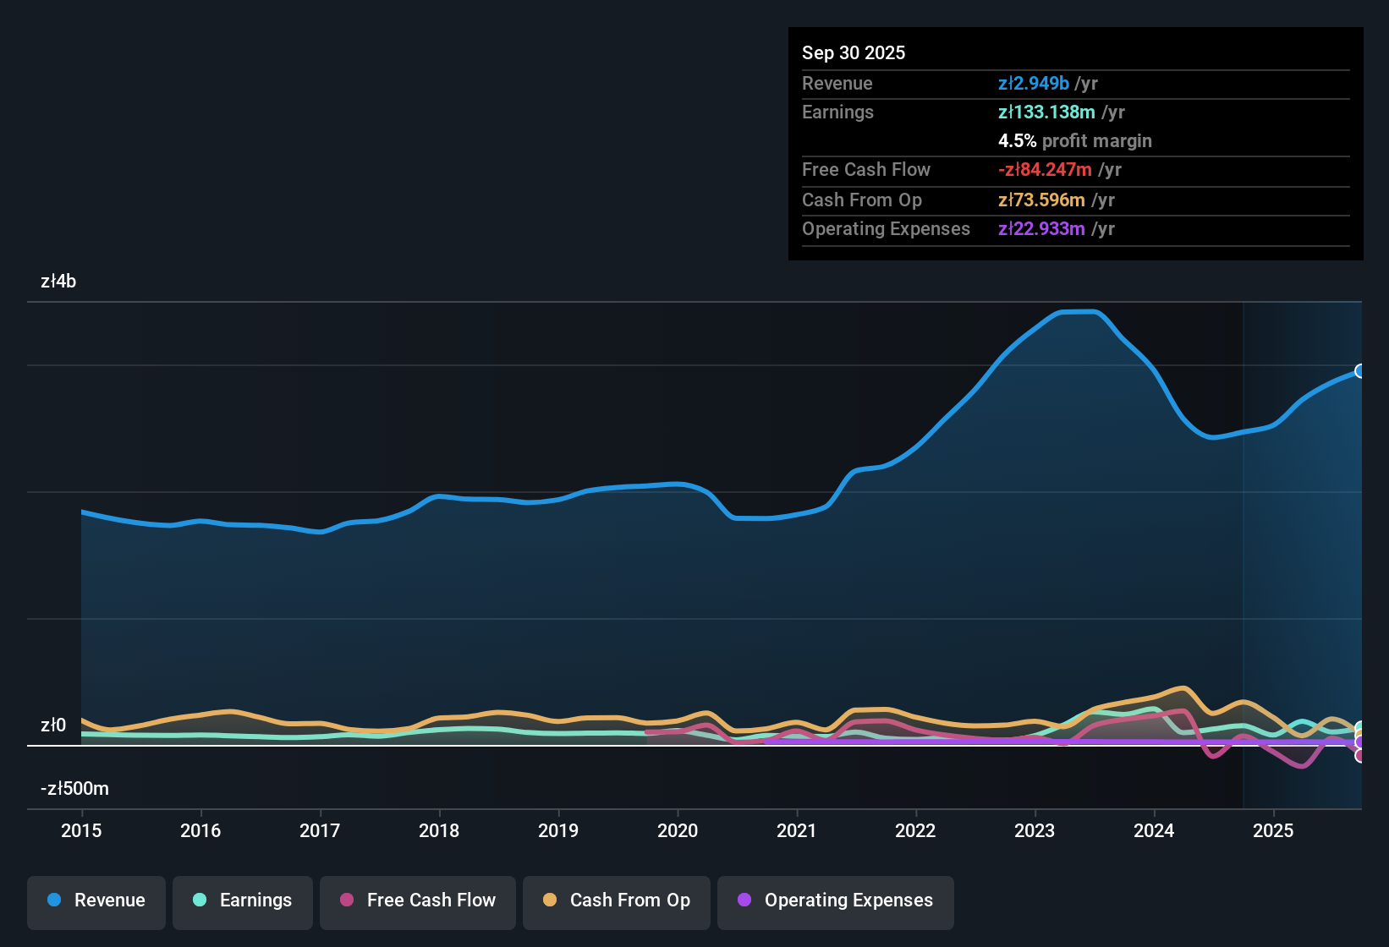Click the purple Operating Expenses legend dot

click(x=744, y=900)
